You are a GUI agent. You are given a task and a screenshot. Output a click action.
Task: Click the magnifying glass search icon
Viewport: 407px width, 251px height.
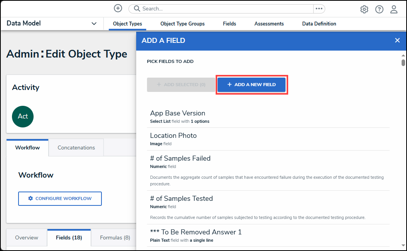(137, 8)
